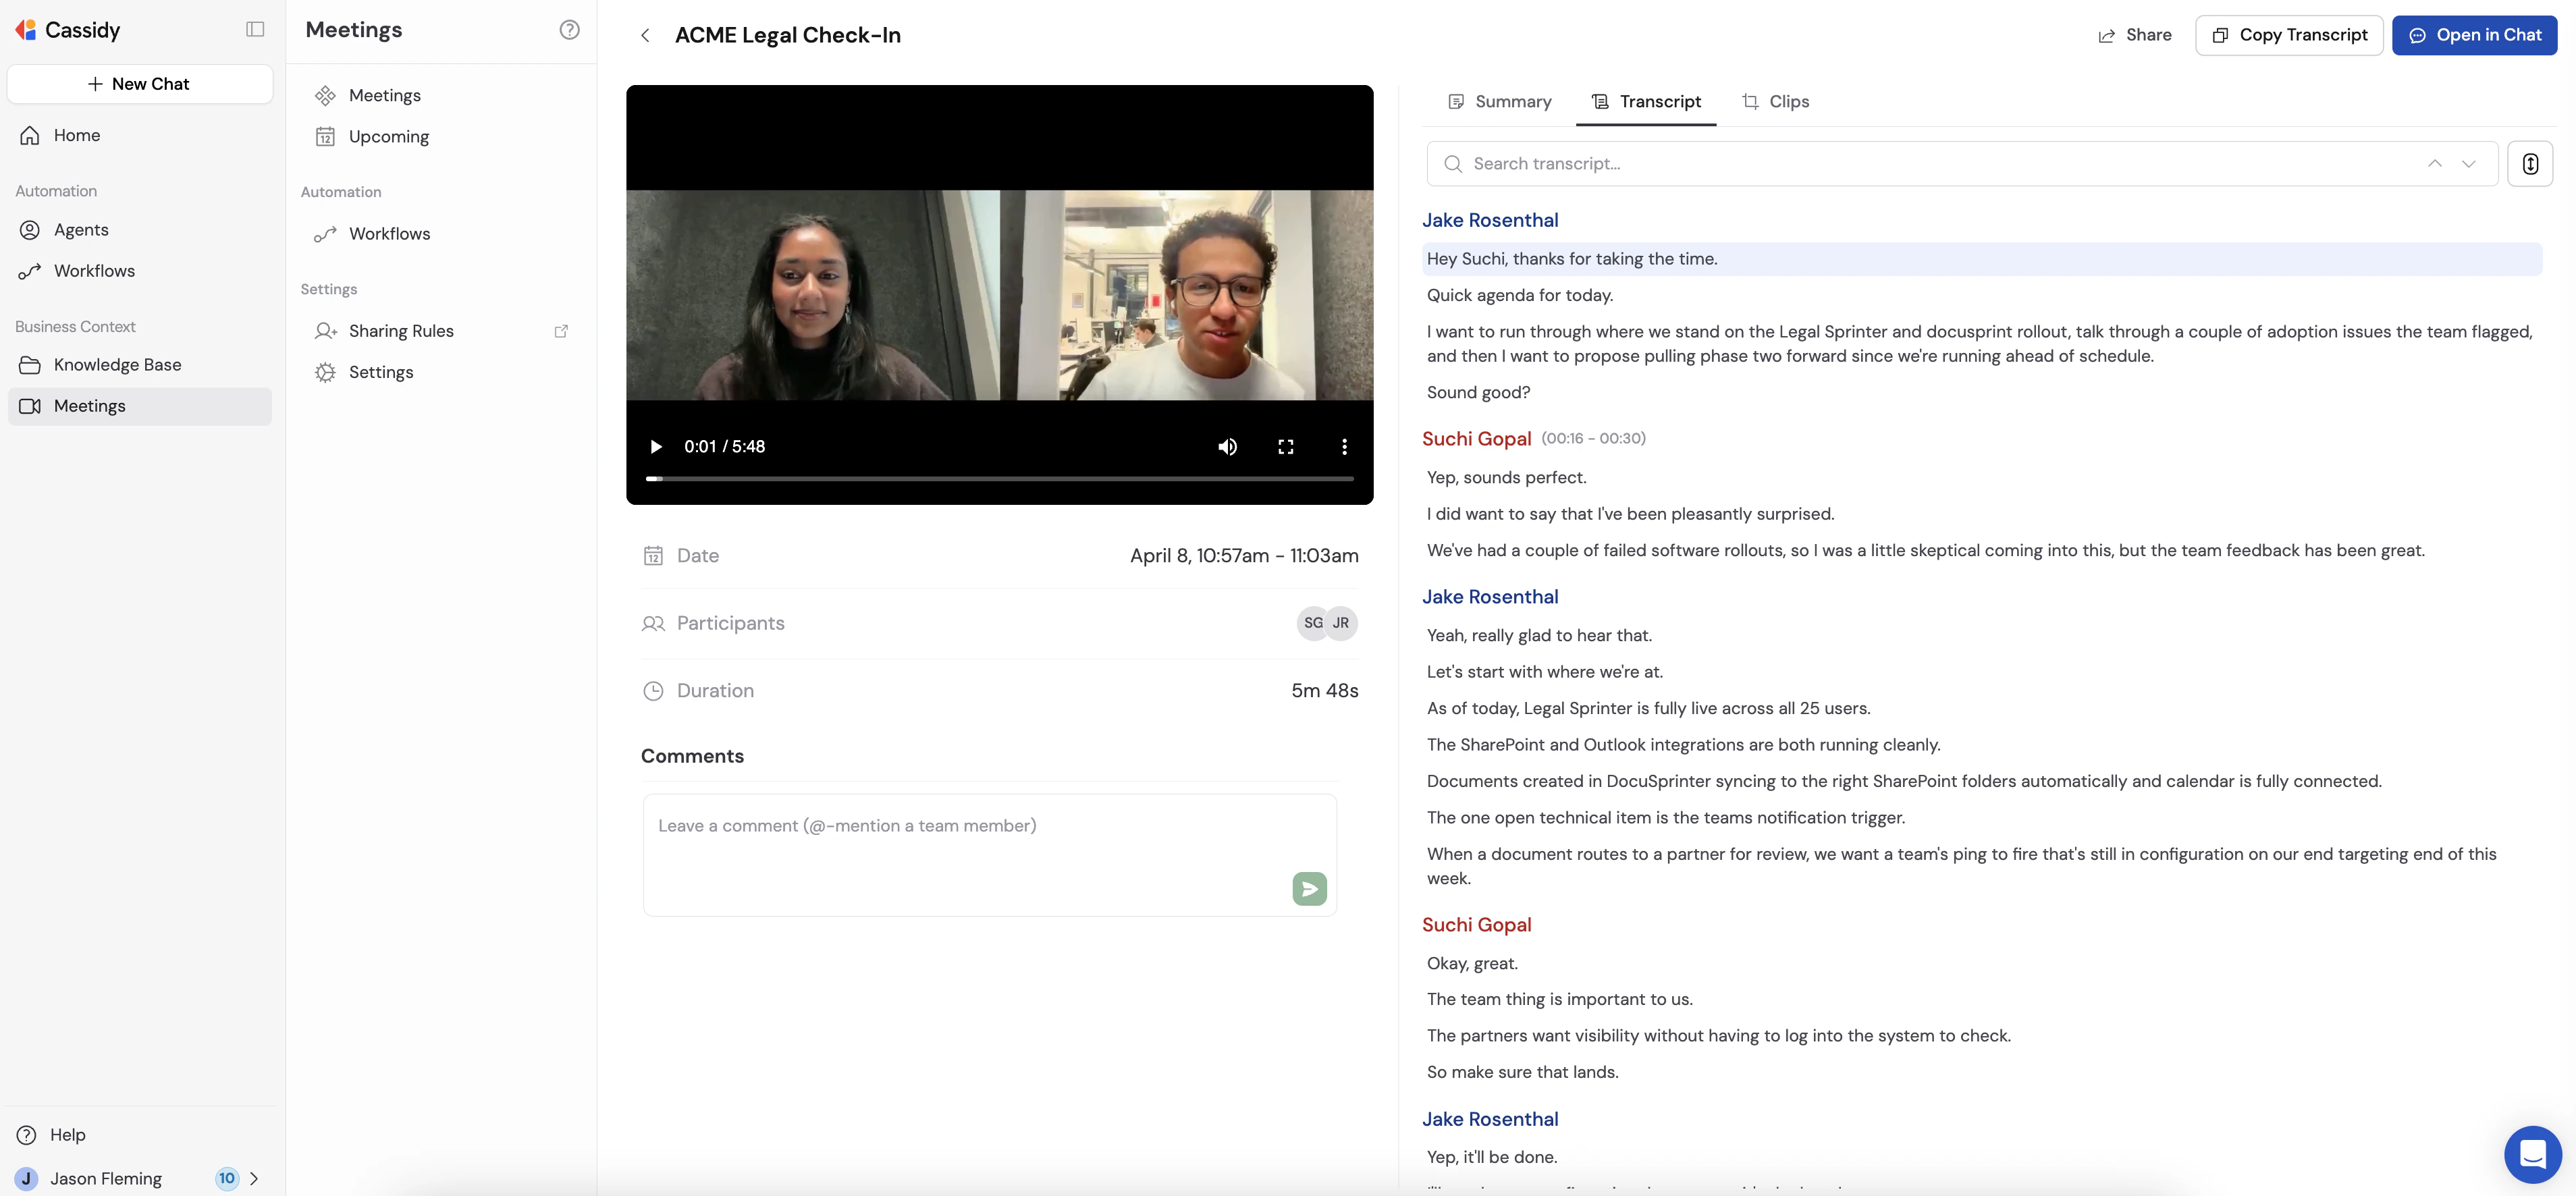2576x1196 pixels.
Task: Enter fullscreen on the video player
Action: tap(1286, 446)
